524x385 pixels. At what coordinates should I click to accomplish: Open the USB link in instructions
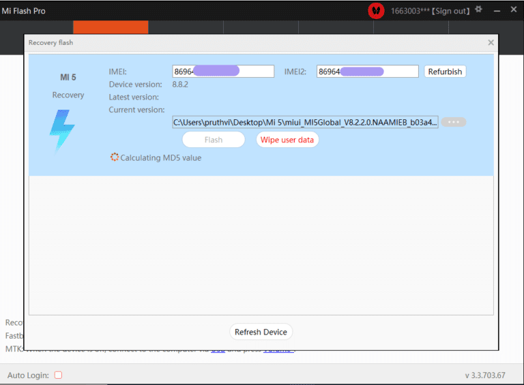[218, 350]
